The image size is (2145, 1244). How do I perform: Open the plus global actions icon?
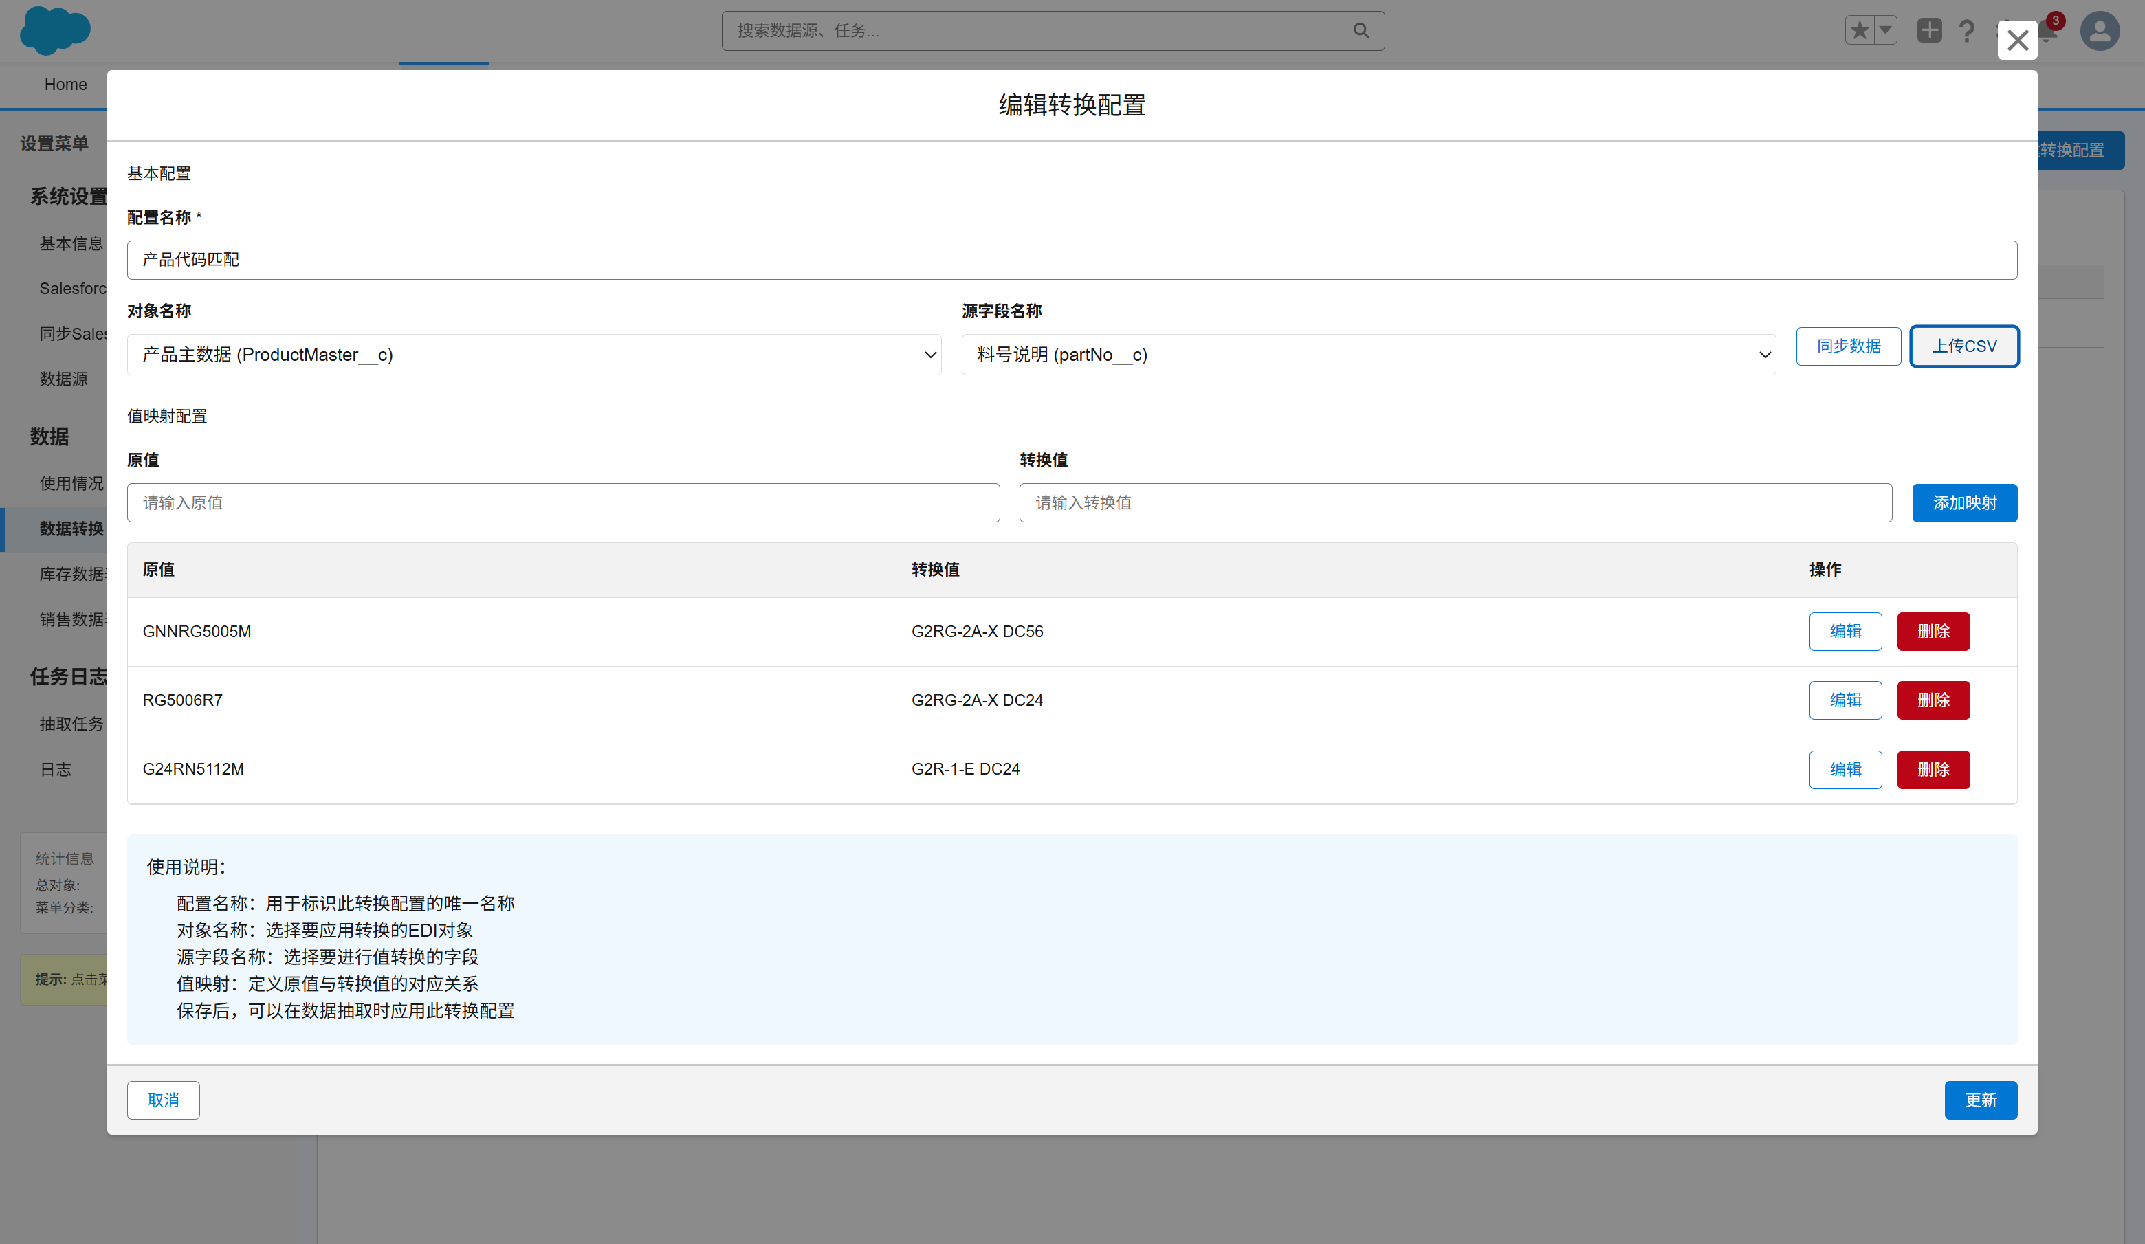pos(1930,30)
